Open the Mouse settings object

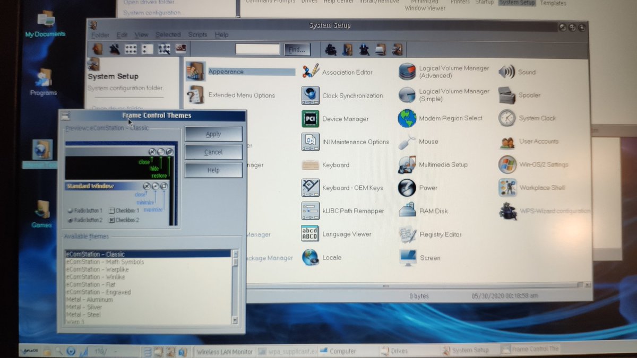(x=407, y=142)
